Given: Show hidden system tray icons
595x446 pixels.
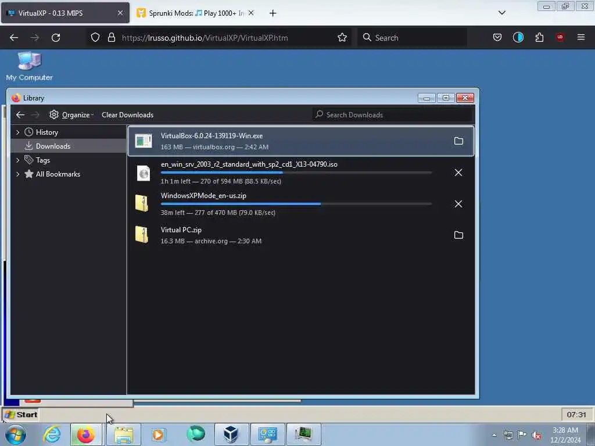Looking at the screenshot, I should point(494,436).
